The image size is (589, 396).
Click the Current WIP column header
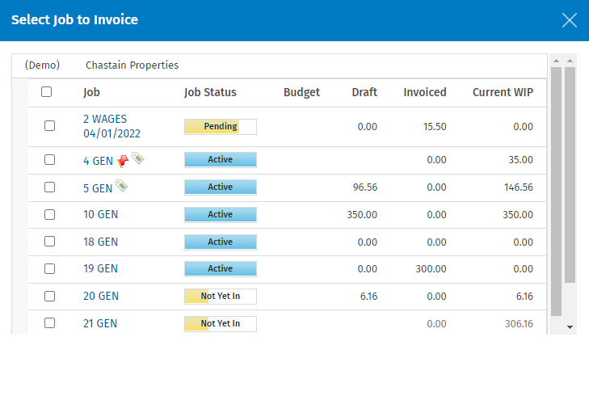coord(503,92)
